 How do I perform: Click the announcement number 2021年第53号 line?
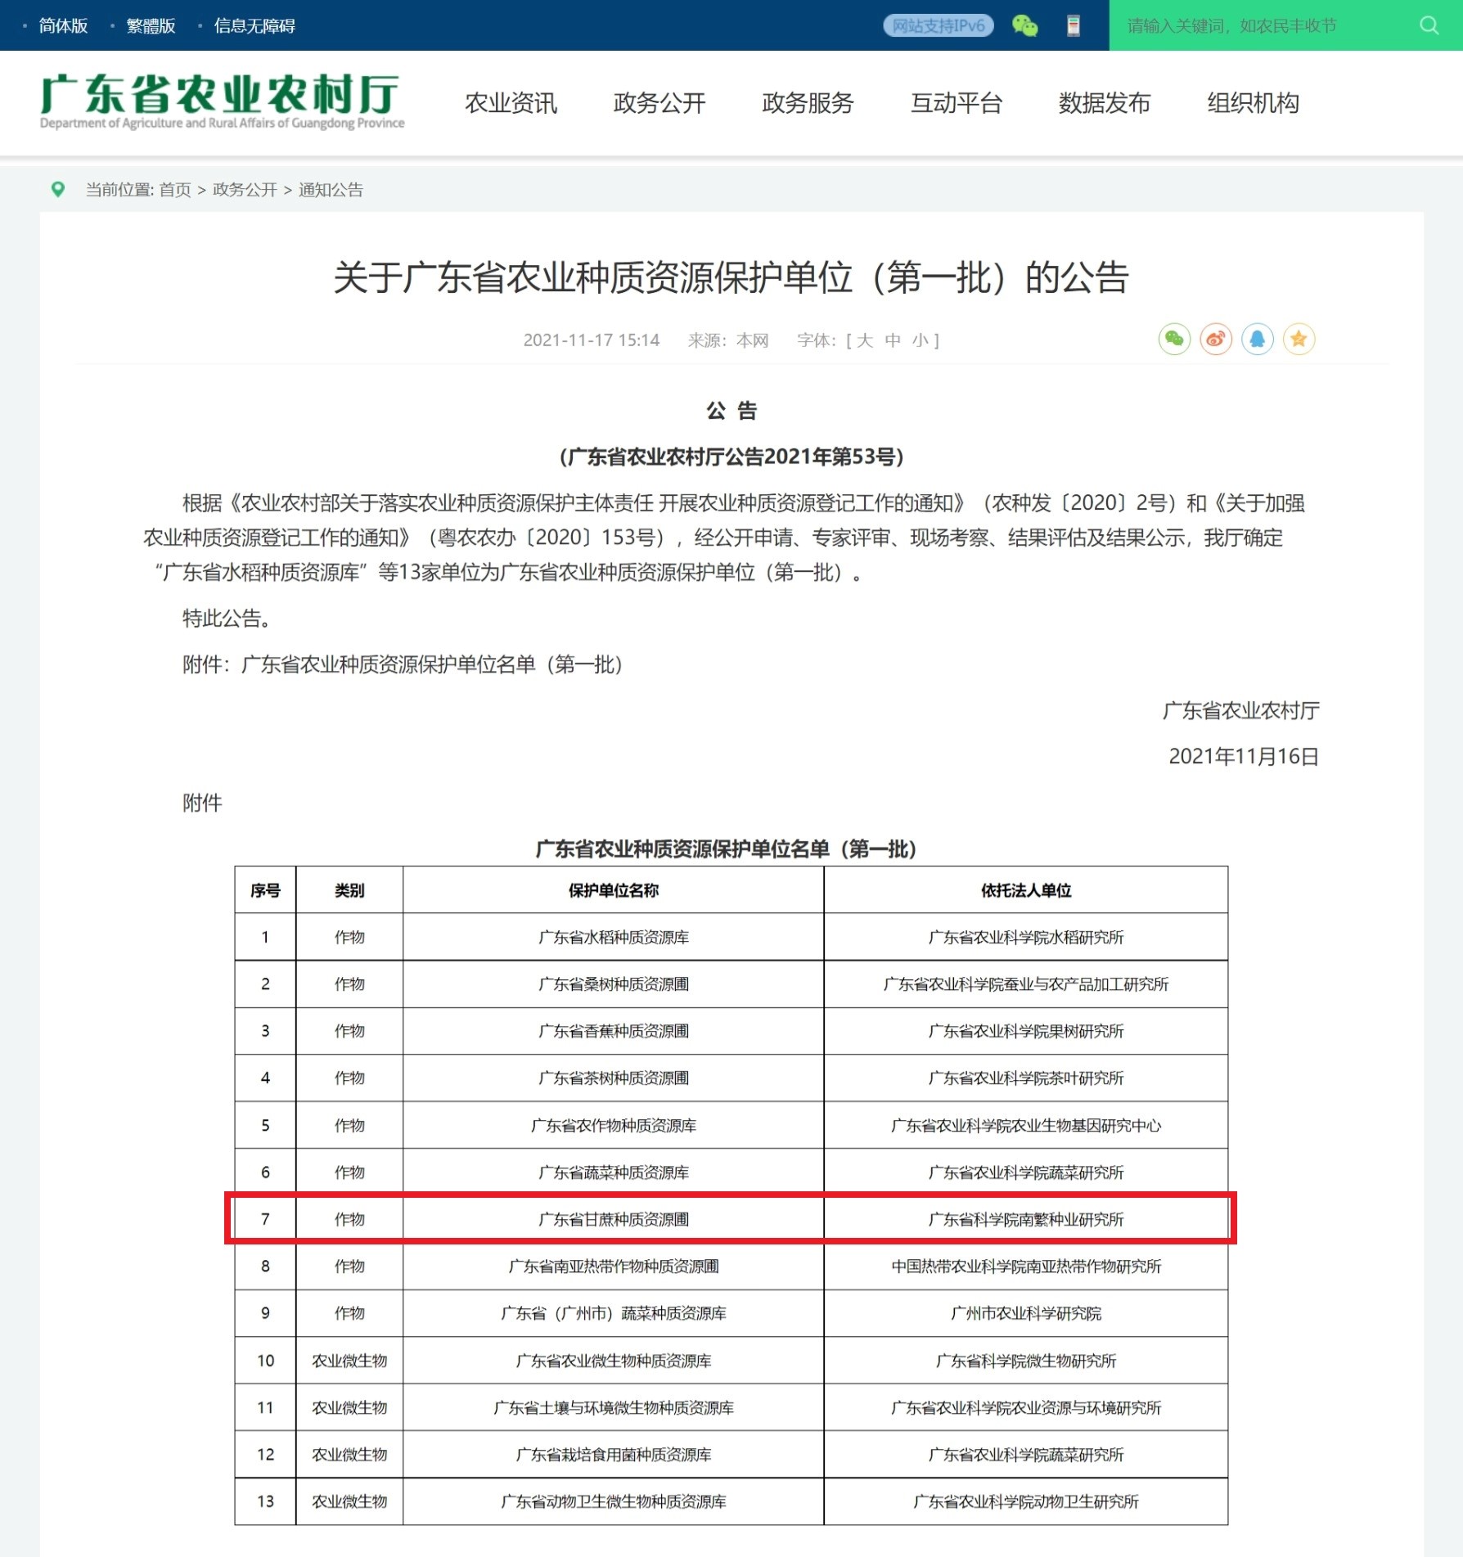(x=731, y=457)
